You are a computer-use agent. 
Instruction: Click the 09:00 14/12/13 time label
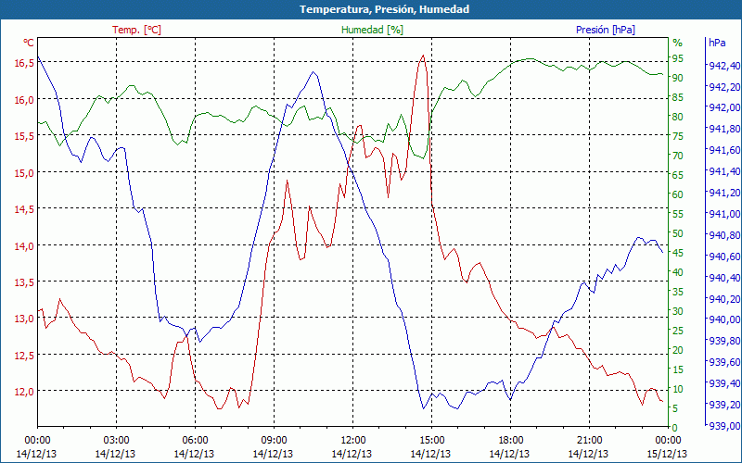(273, 447)
